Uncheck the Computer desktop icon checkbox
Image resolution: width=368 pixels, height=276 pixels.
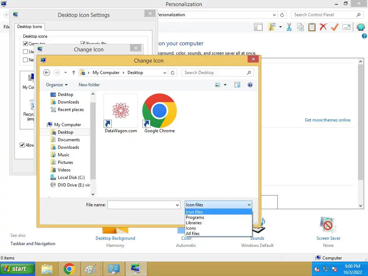26,43
